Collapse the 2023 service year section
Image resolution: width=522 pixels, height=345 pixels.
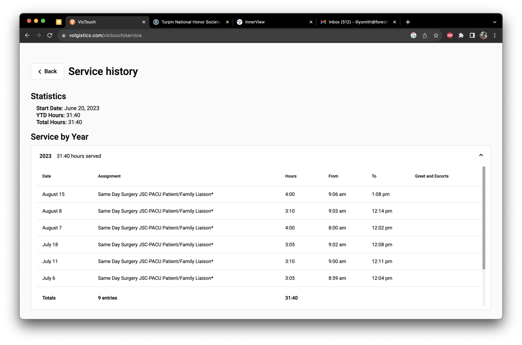481,155
